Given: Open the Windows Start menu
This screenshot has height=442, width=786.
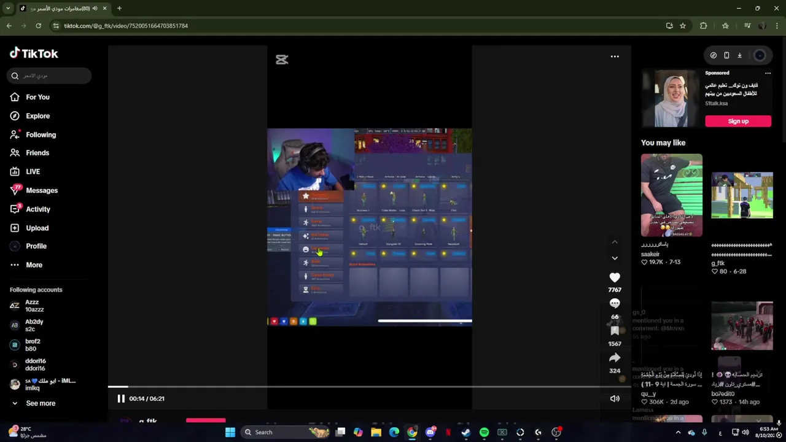Looking at the screenshot, I should (230, 432).
